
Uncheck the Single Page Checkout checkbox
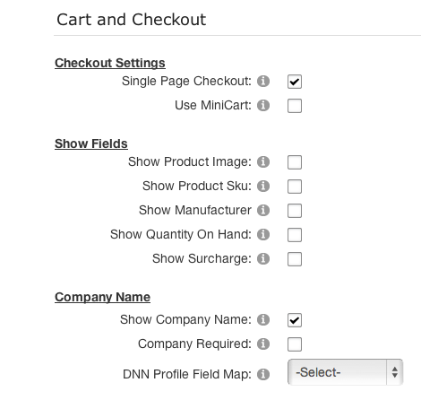295,82
